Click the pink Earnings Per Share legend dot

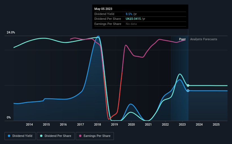click(80, 136)
